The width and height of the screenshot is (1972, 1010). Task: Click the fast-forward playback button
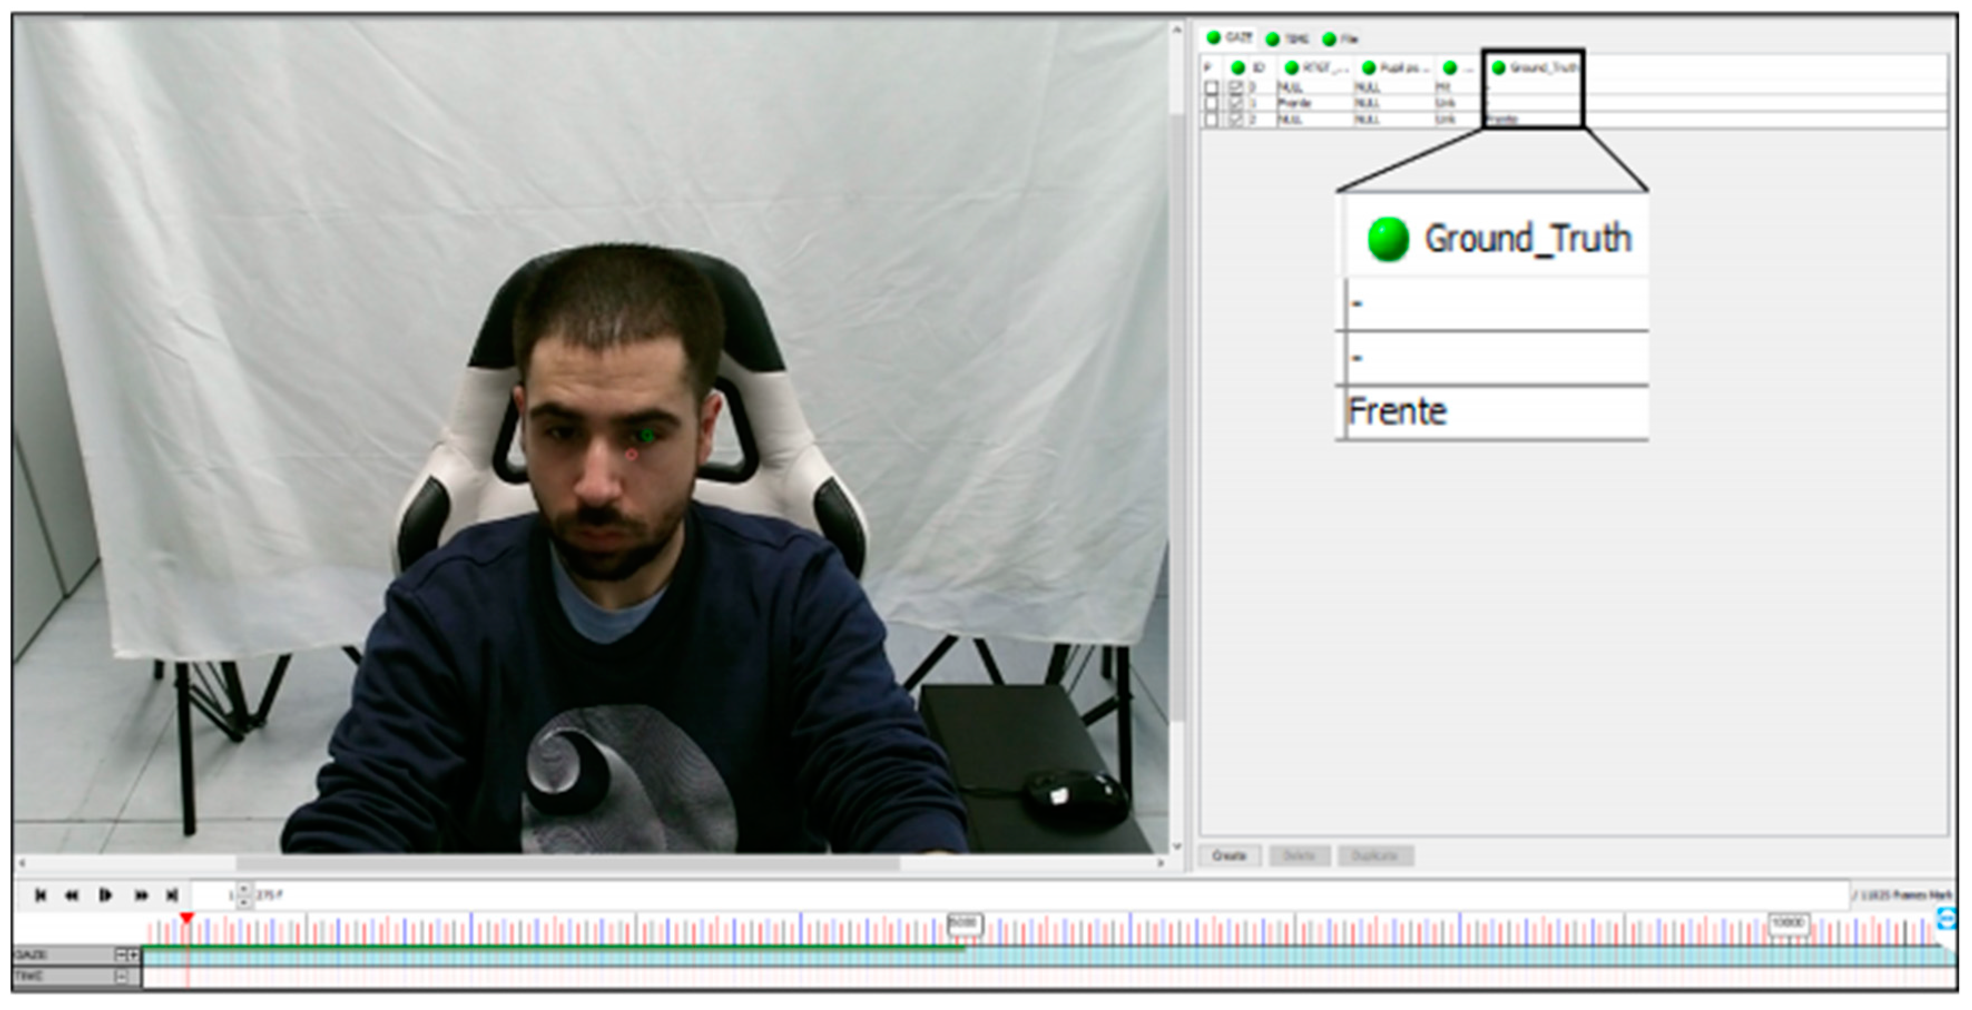pyautogui.click(x=141, y=895)
